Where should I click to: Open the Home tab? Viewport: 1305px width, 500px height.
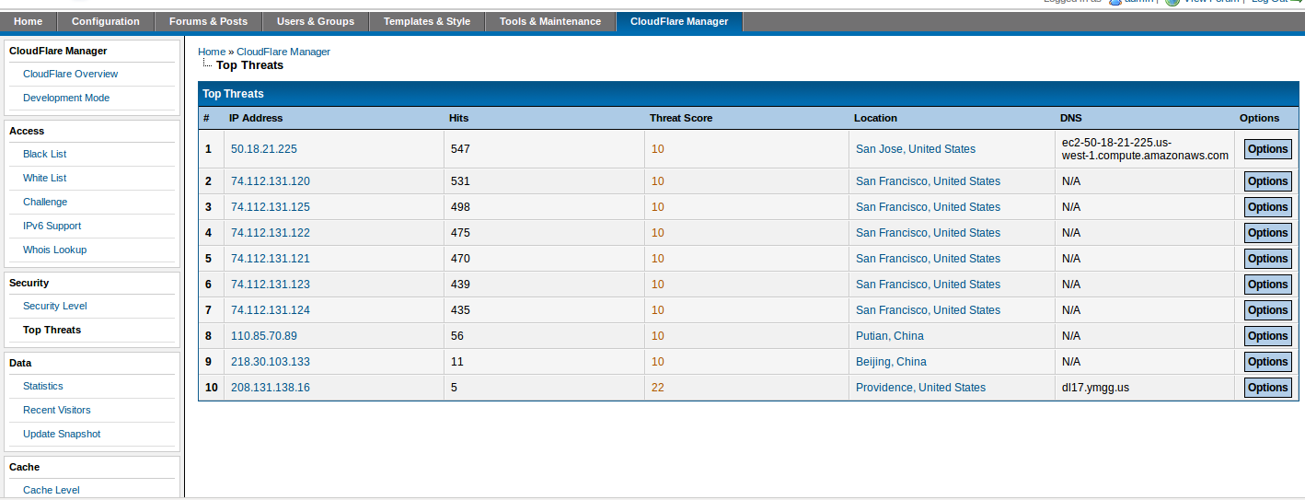29,21
